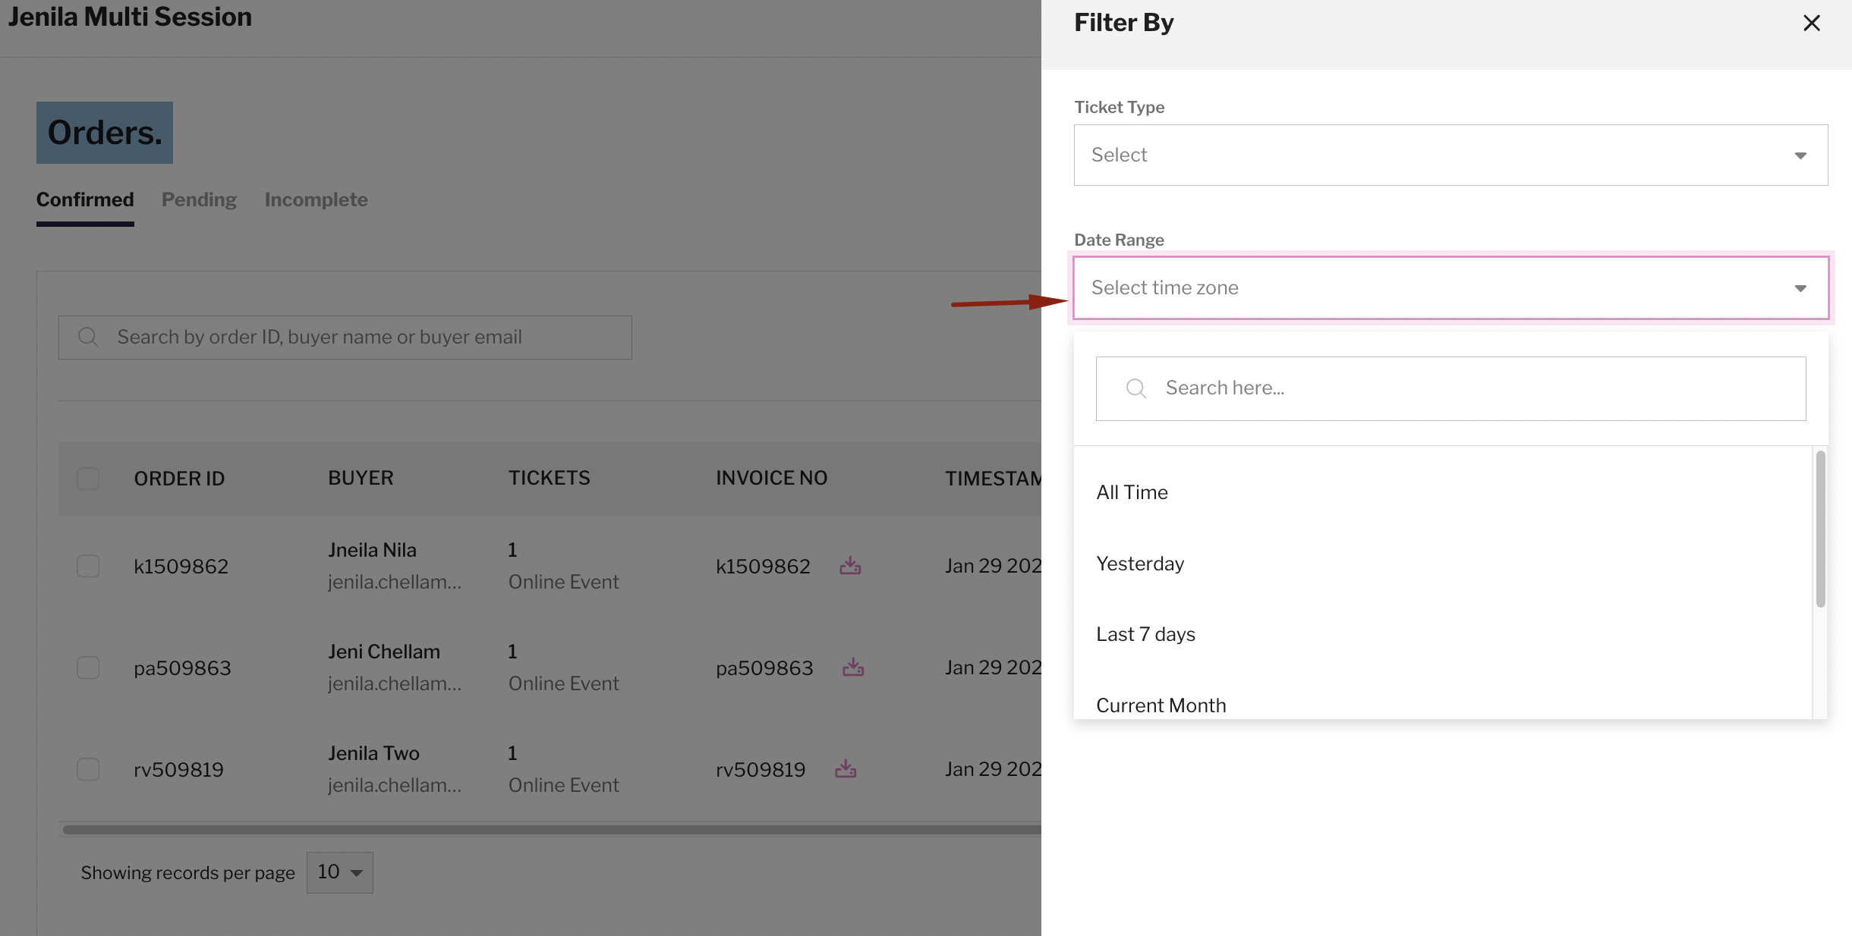The width and height of the screenshot is (1852, 936).
Task: Collapse the Date Range dropdown
Action: click(1450, 287)
